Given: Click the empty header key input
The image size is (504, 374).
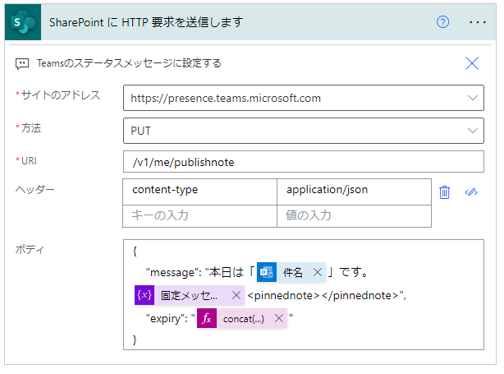Looking at the screenshot, I should point(199,215).
